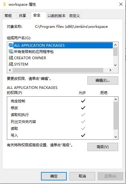
Task: Click the 完全控制 allow checkmark
Action: coord(83,101)
